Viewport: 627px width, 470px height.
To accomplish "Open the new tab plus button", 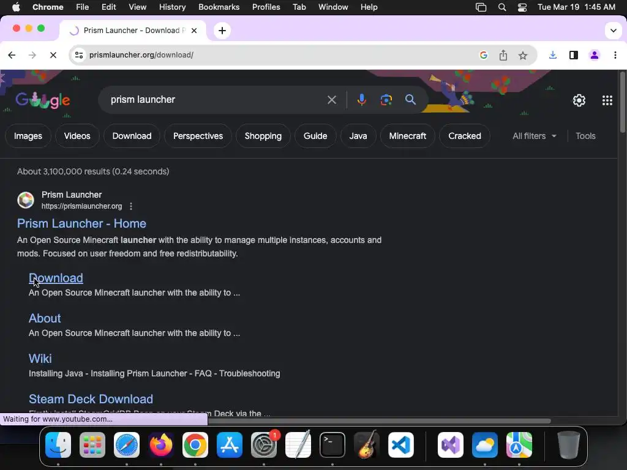I will tap(222, 31).
